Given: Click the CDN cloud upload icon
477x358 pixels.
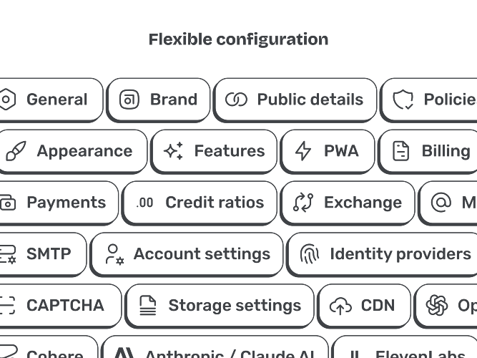Looking at the screenshot, I should point(340,306).
